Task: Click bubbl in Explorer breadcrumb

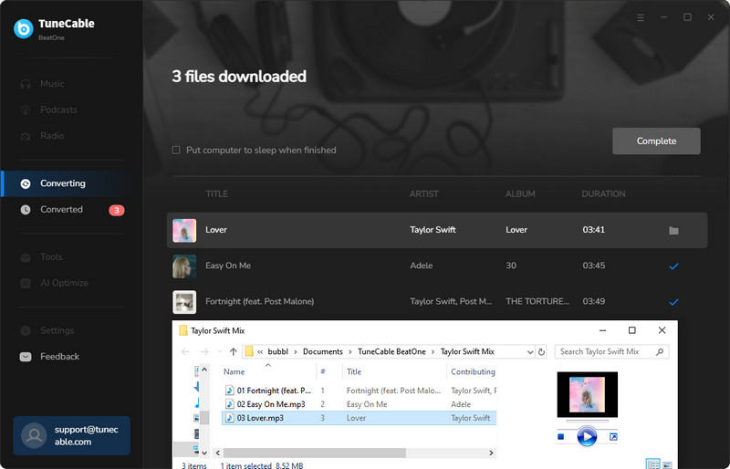Action: (278, 351)
